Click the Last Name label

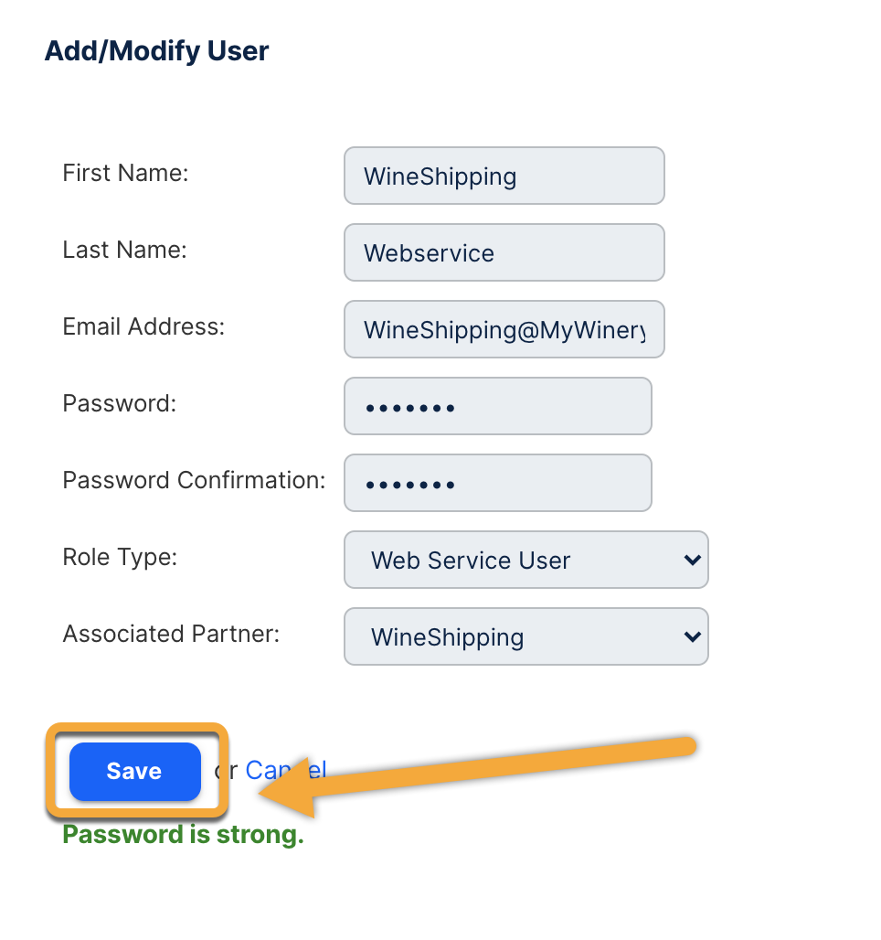pyautogui.click(x=124, y=250)
